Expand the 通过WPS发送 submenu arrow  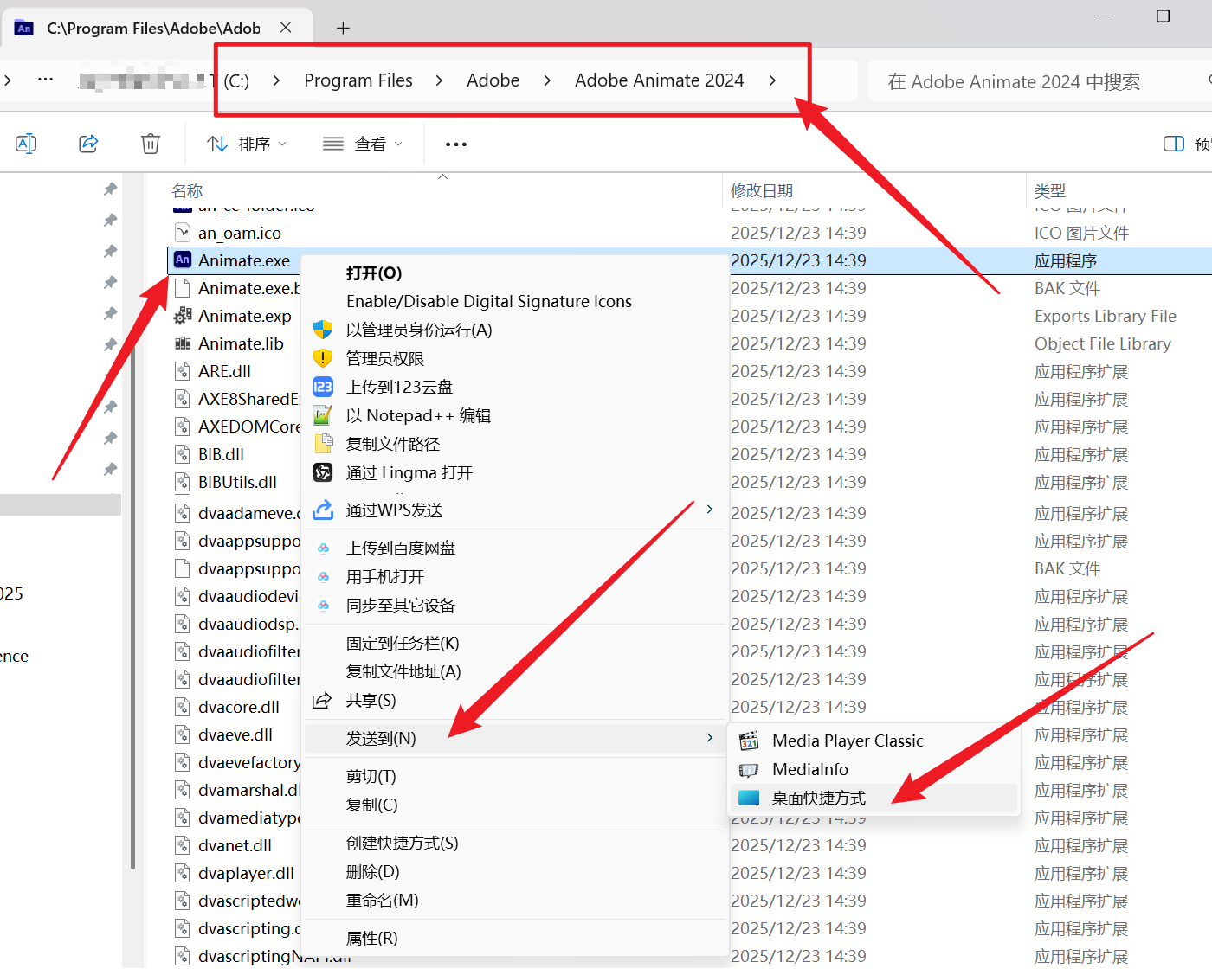pos(709,510)
